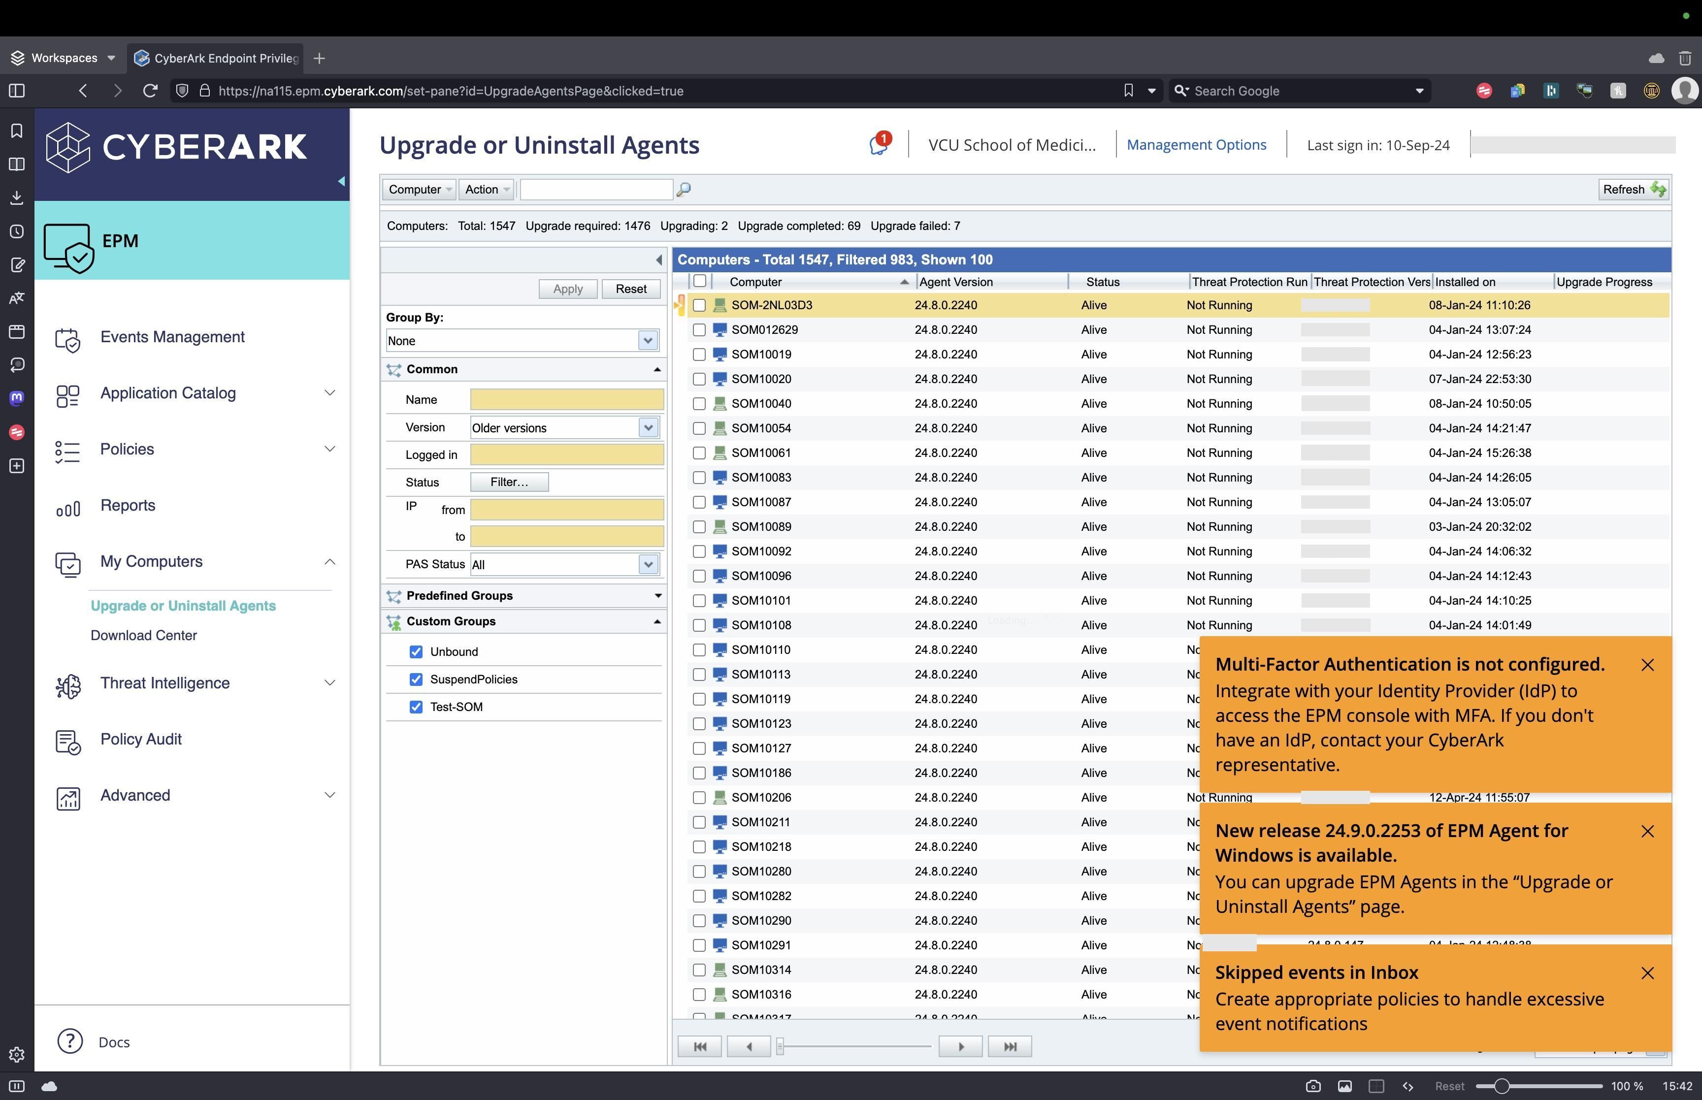This screenshot has width=1702, height=1100.
Task: Click the Refresh button with green arrows
Action: click(x=1633, y=189)
